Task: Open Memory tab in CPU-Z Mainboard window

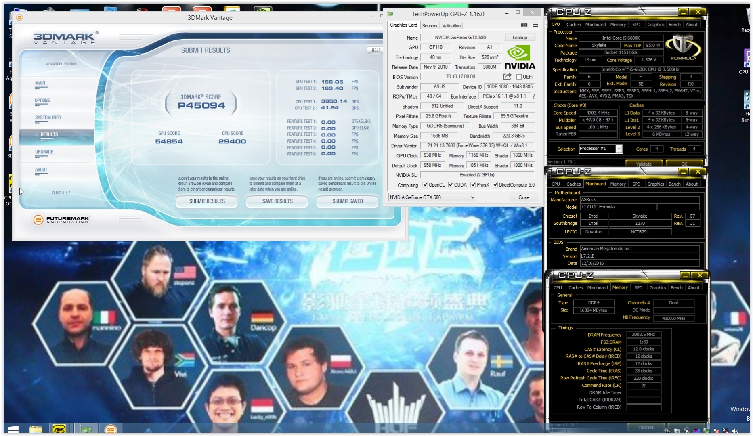Action: [618, 184]
